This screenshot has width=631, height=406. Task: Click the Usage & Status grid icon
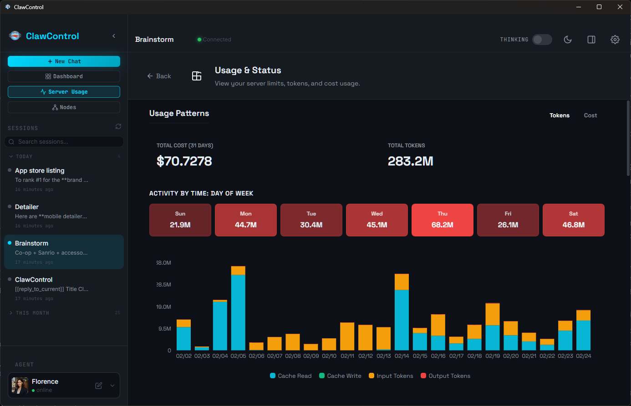[197, 76]
